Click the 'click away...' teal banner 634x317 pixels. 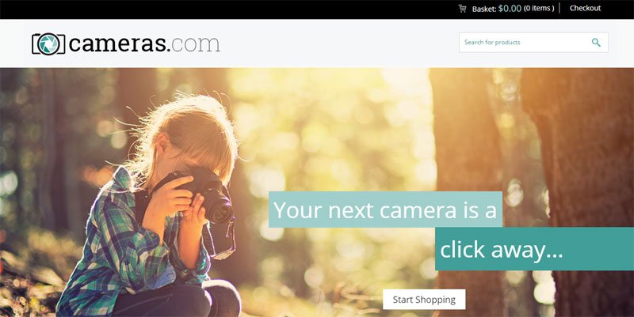pos(534,249)
